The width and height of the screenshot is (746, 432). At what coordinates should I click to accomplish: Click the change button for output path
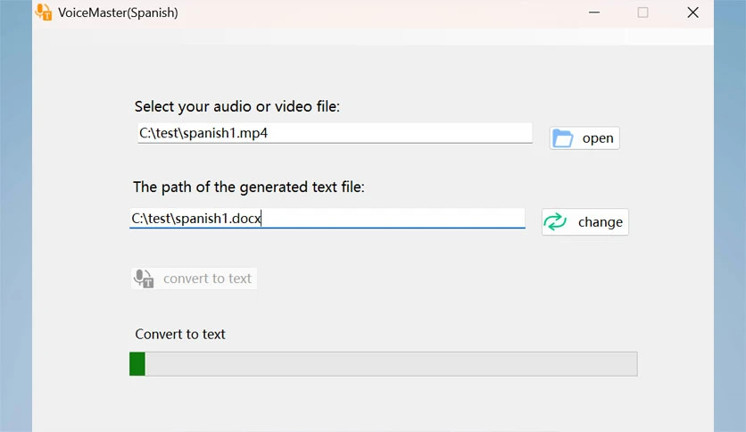(x=584, y=221)
